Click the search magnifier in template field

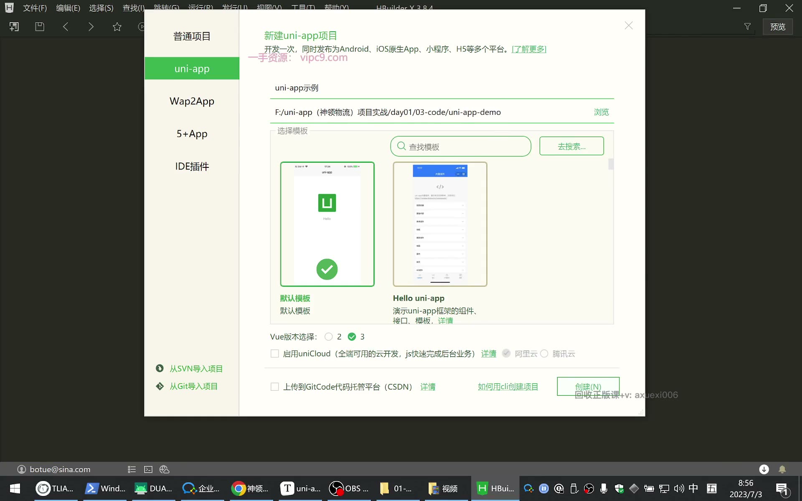401,146
